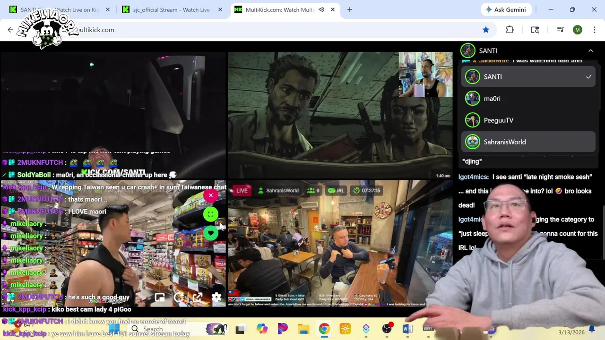This screenshot has height=340, width=605.
Task: Open Copilot from the taskbar
Action: pos(262,329)
